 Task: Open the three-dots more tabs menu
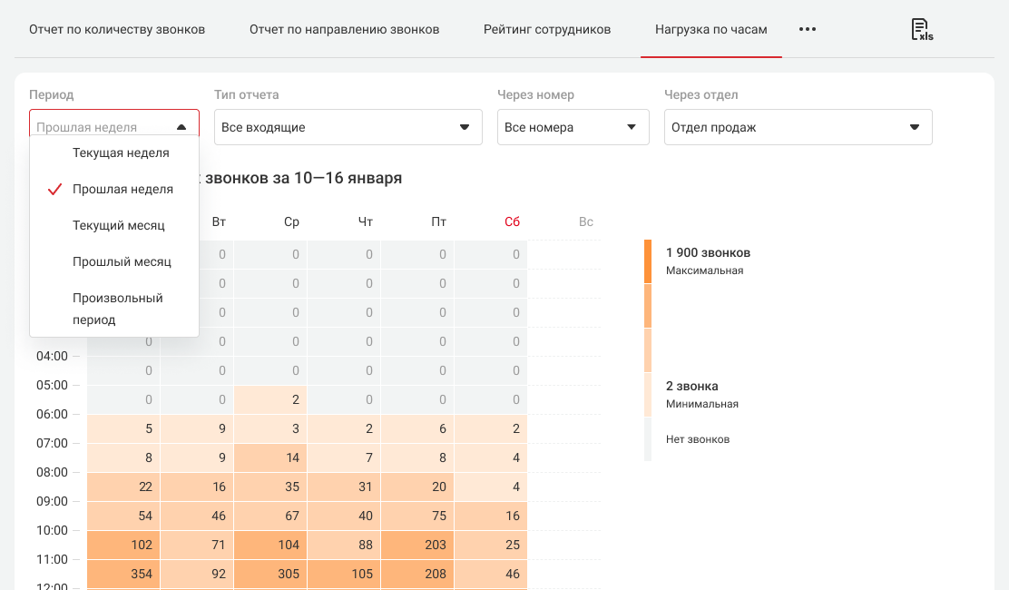pos(808,29)
